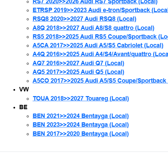Open TOUA 2018>>2027 Touareg link

81,98
